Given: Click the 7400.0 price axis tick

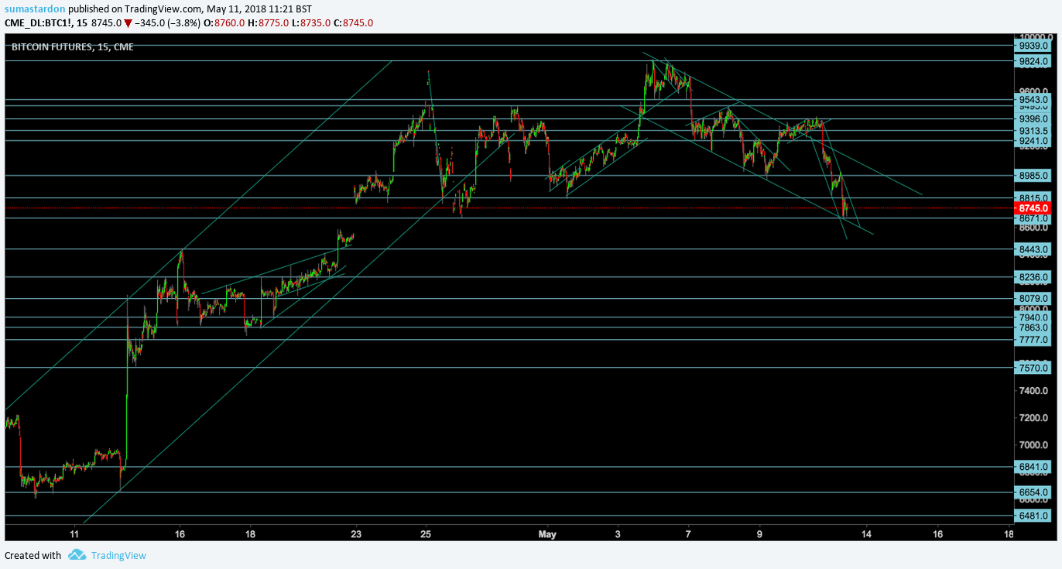Looking at the screenshot, I should point(1035,391).
